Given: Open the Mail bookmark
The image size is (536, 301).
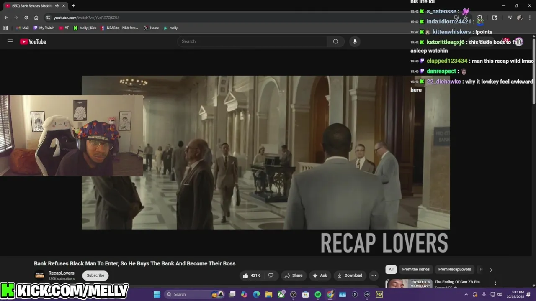Looking at the screenshot, I should tap(23, 28).
